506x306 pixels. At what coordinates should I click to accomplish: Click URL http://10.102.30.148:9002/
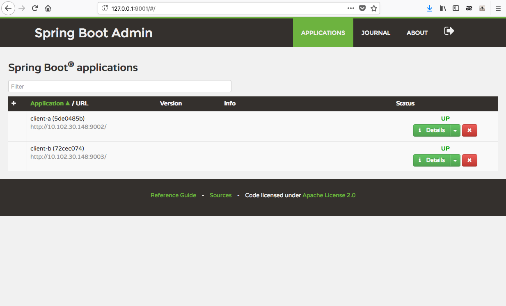pyautogui.click(x=69, y=127)
